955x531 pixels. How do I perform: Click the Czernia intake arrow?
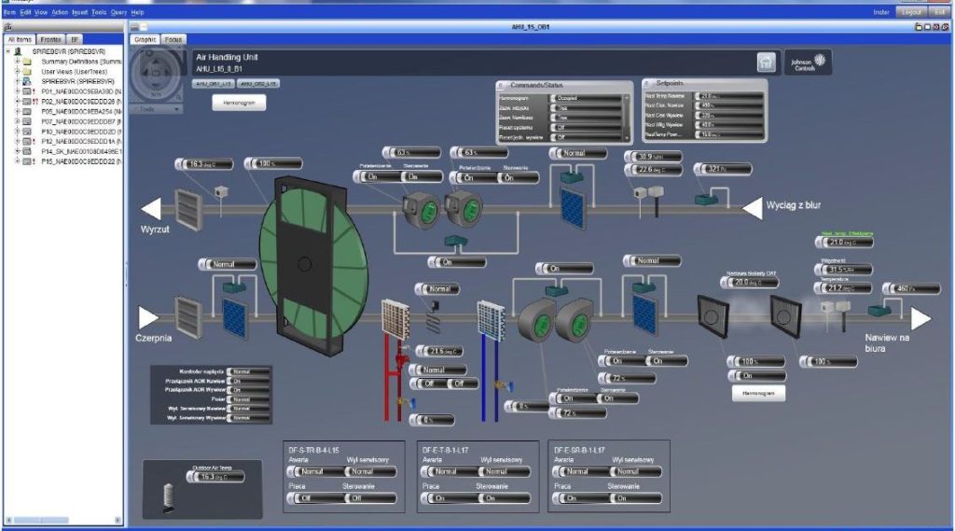(x=148, y=318)
